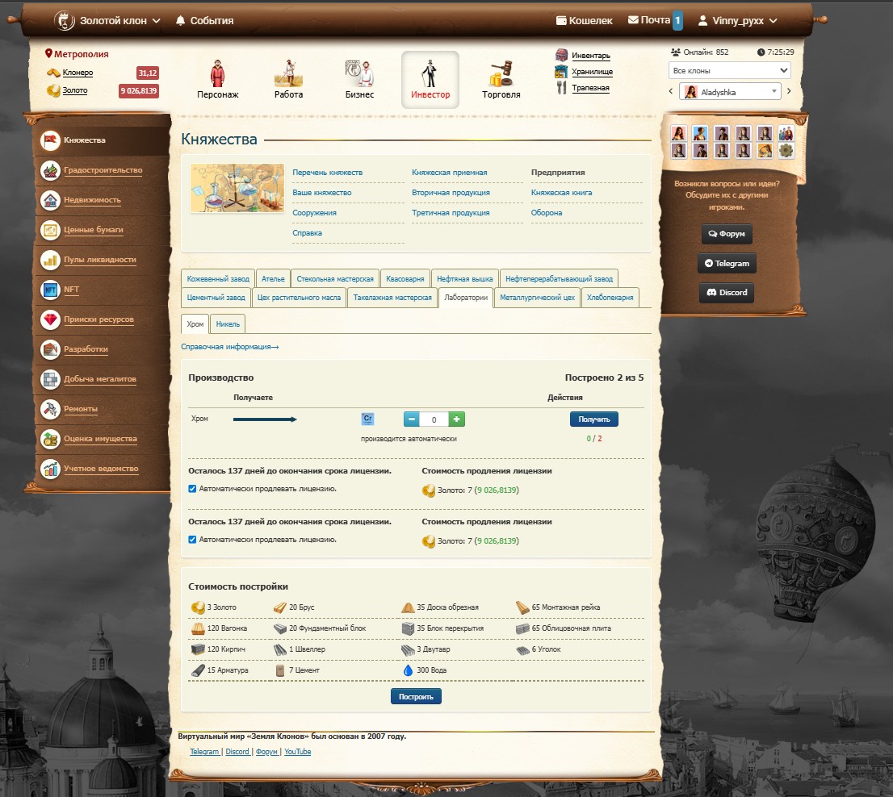The image size is (893, 797).
Task: Open the Персонаж character icon
Action: (x=217, y=74)
